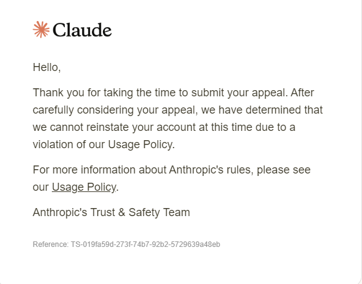Click the word "determined" in the paragraph
Image resolution: width=362 pixels, height=284 pixels.
coord(273,110)
